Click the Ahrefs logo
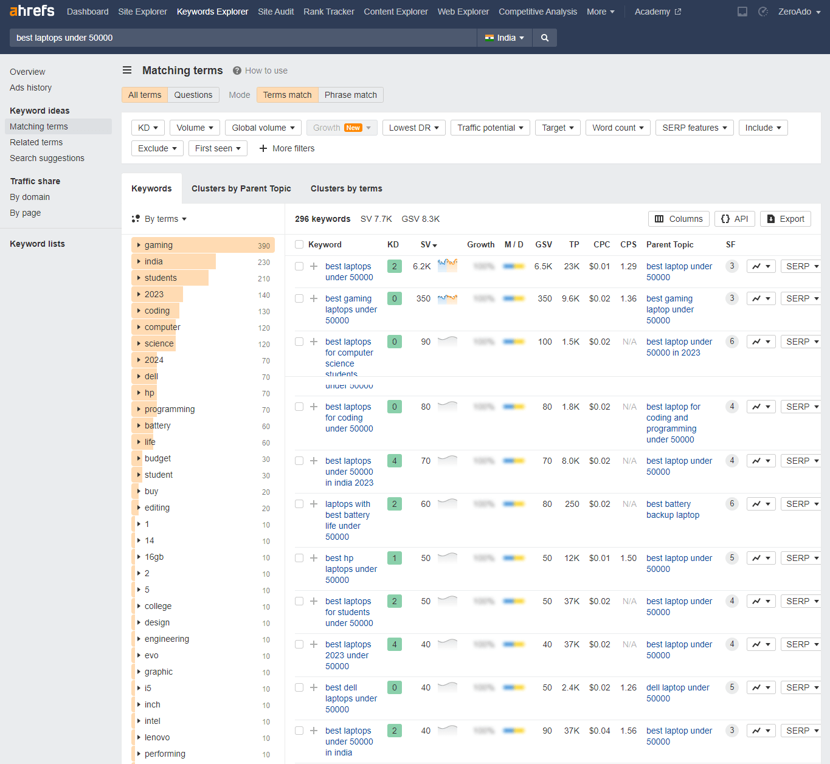 (32, 11)
